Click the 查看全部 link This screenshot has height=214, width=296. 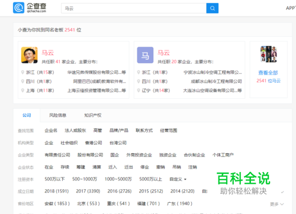pos(268,73)
